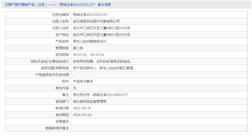Click the label 备注
Viewport: 252px width, 138px height.
point(65,95)
